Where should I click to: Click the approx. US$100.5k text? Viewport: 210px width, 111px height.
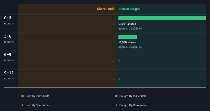(x=130, y=47)
